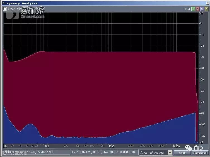Click the 0 dB scale label

tap(201, 23)
